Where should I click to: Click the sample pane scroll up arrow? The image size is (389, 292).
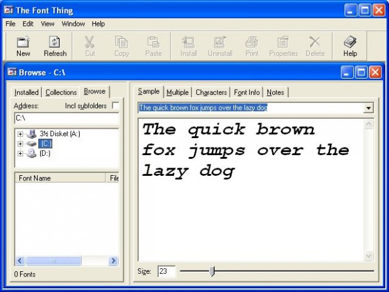(x=368, y=124)
